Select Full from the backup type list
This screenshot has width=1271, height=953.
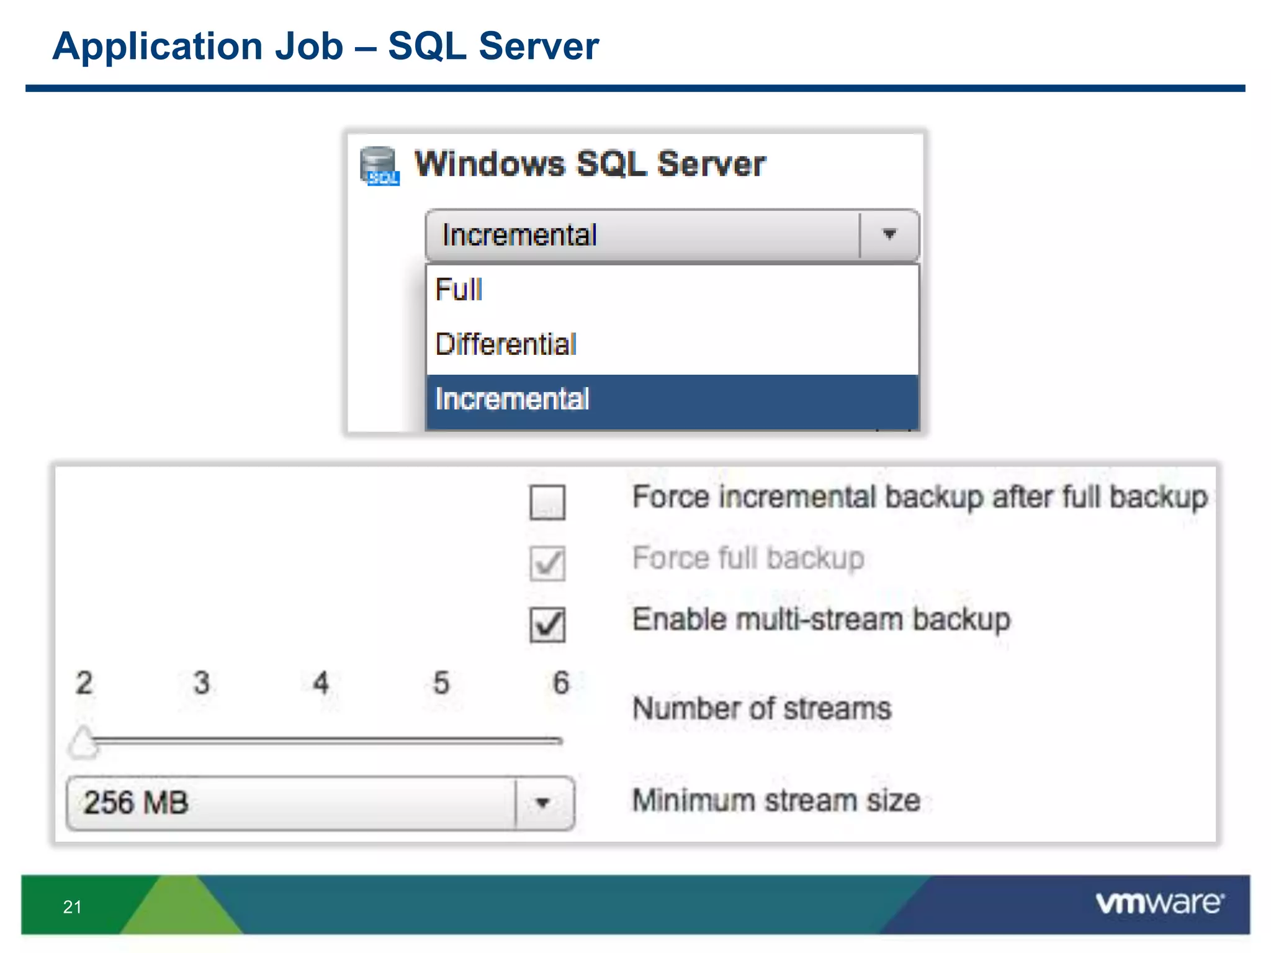pyautogui.click(x=672, y=290)
